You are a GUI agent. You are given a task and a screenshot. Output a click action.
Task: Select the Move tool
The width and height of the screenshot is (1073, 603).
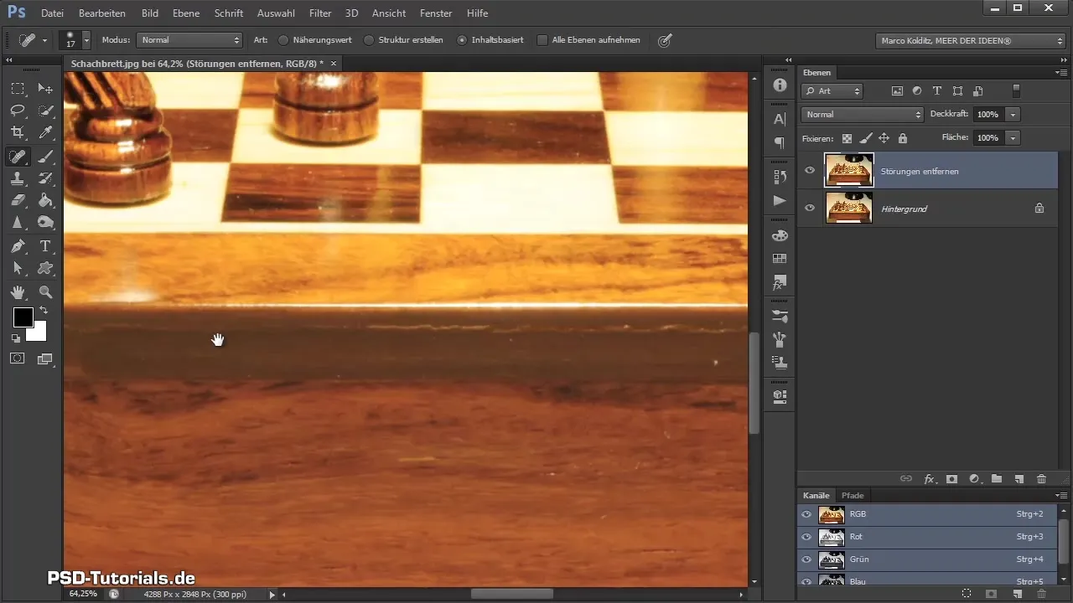tap(45, 88)
